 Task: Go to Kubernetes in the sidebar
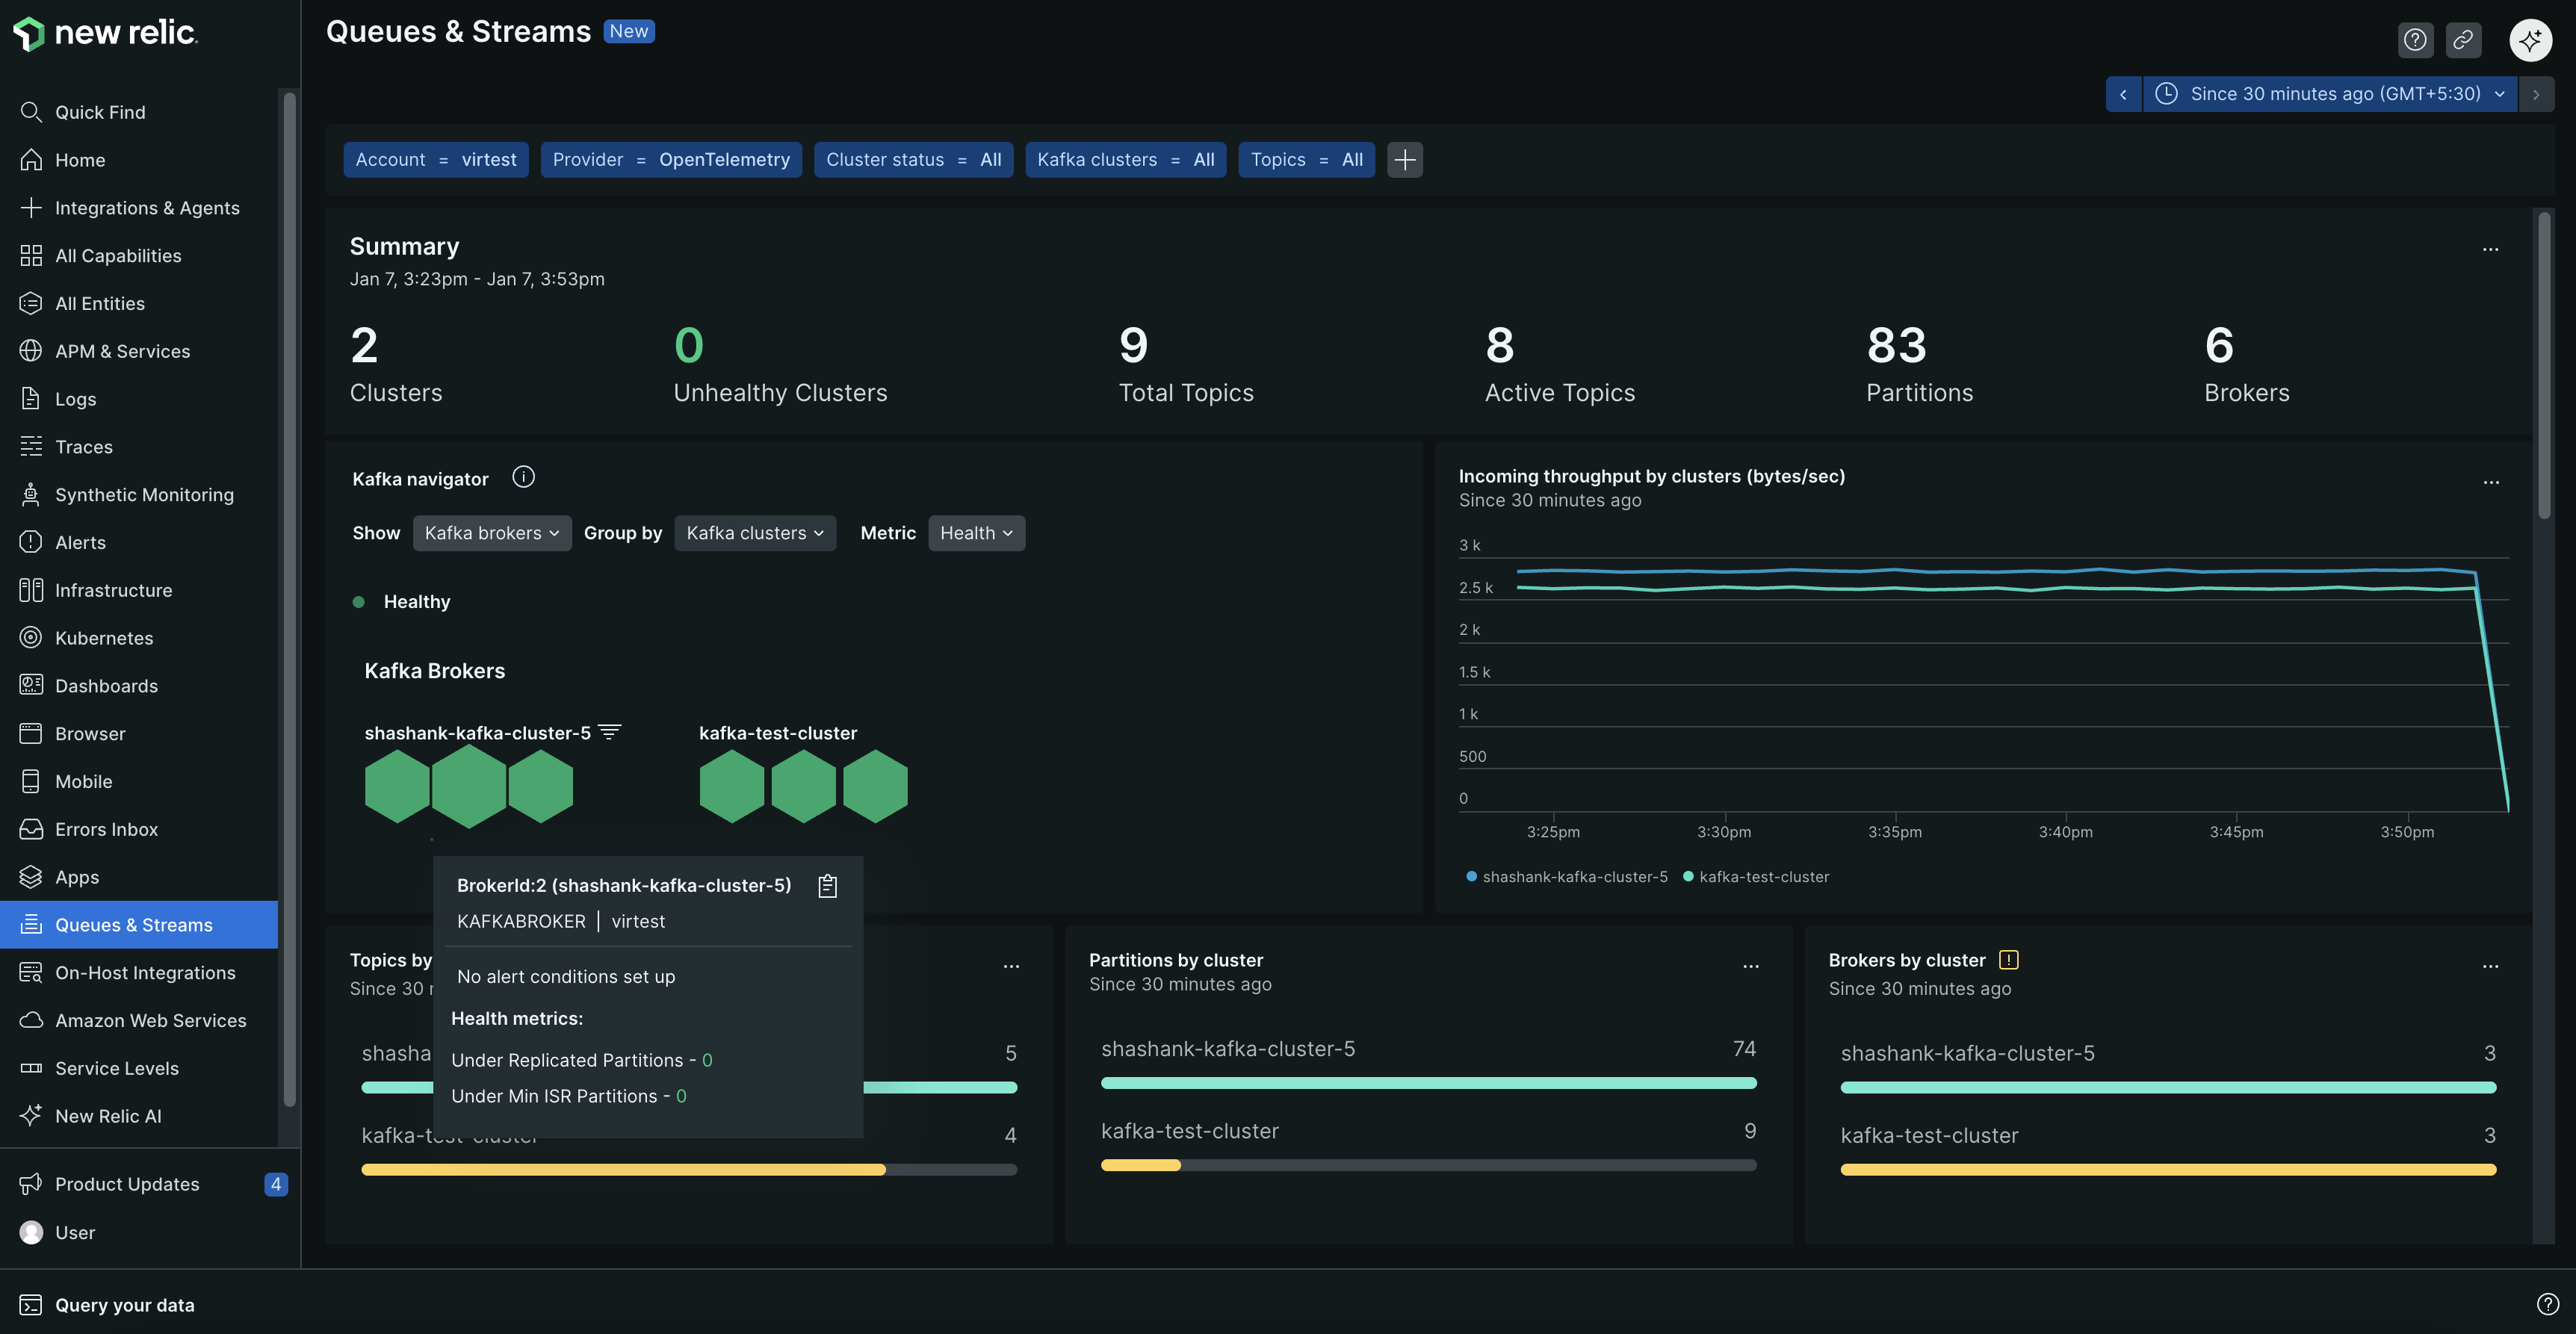tap(104, 638)
